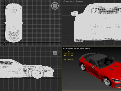The image size is (121, 91).
Task: Click the Verts count statistic text
Action: (x=68, y=56)
